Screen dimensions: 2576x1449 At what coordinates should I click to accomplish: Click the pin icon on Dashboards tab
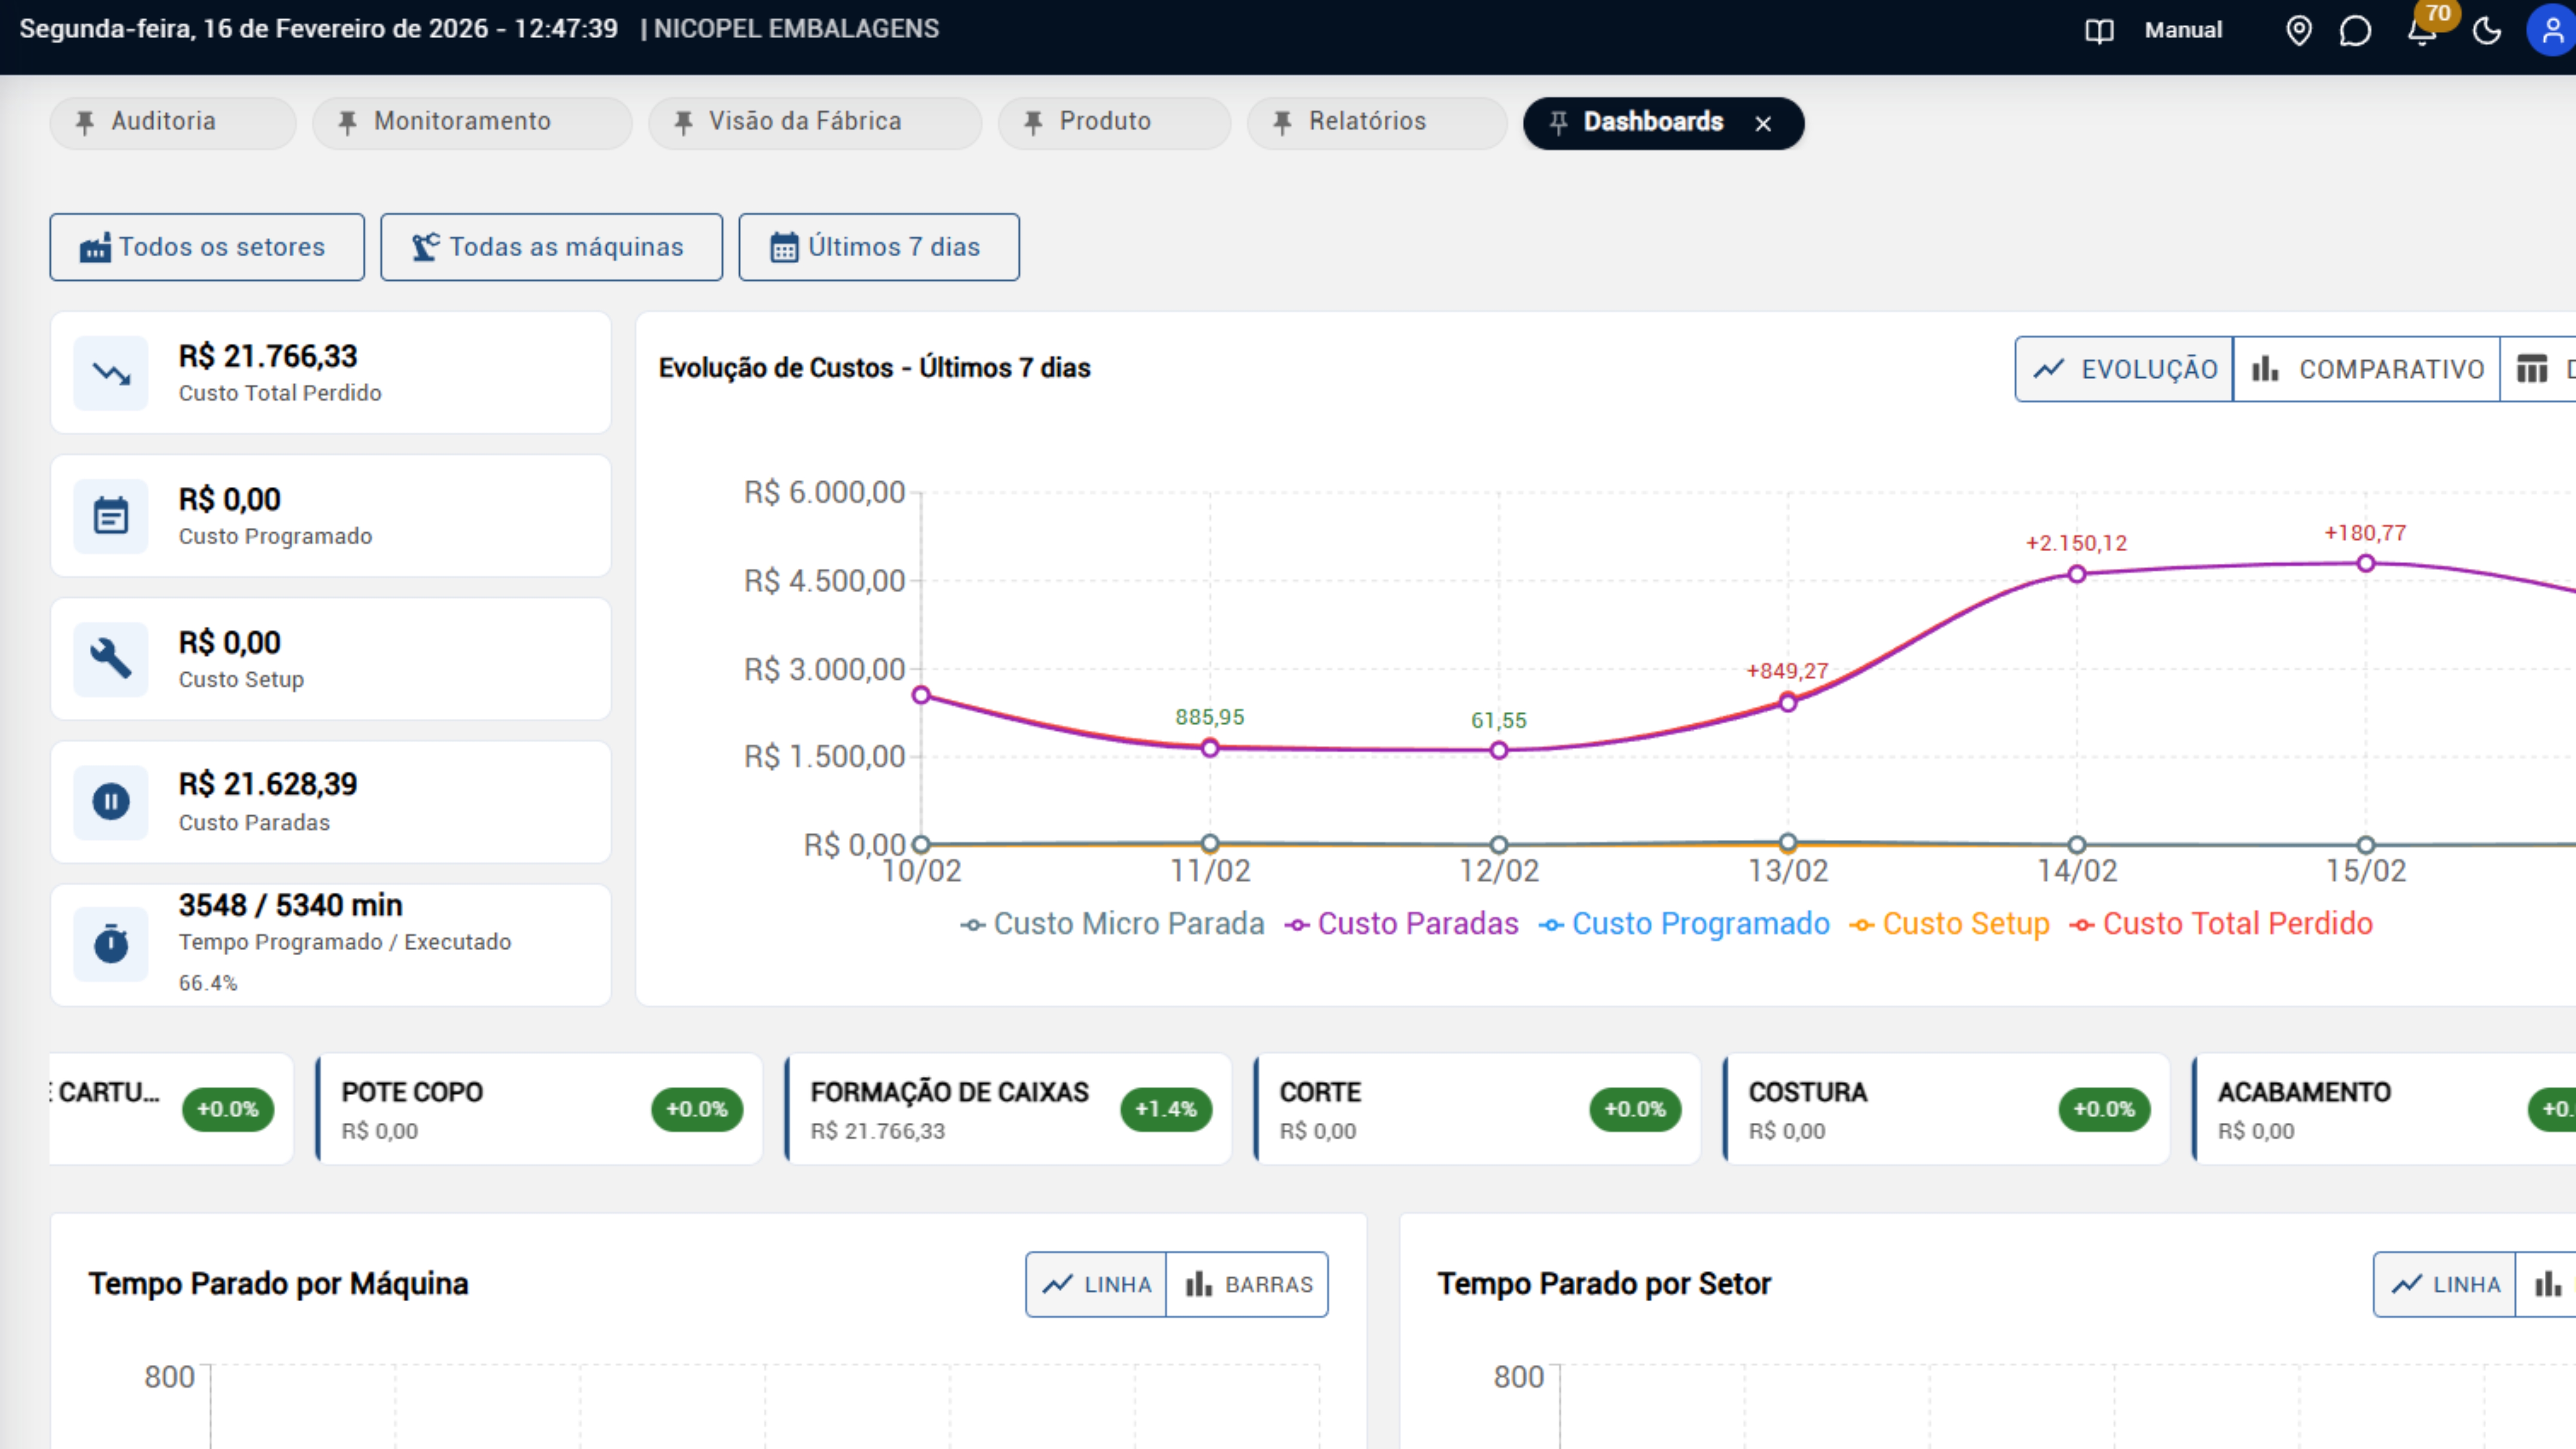click(1558, 122)
